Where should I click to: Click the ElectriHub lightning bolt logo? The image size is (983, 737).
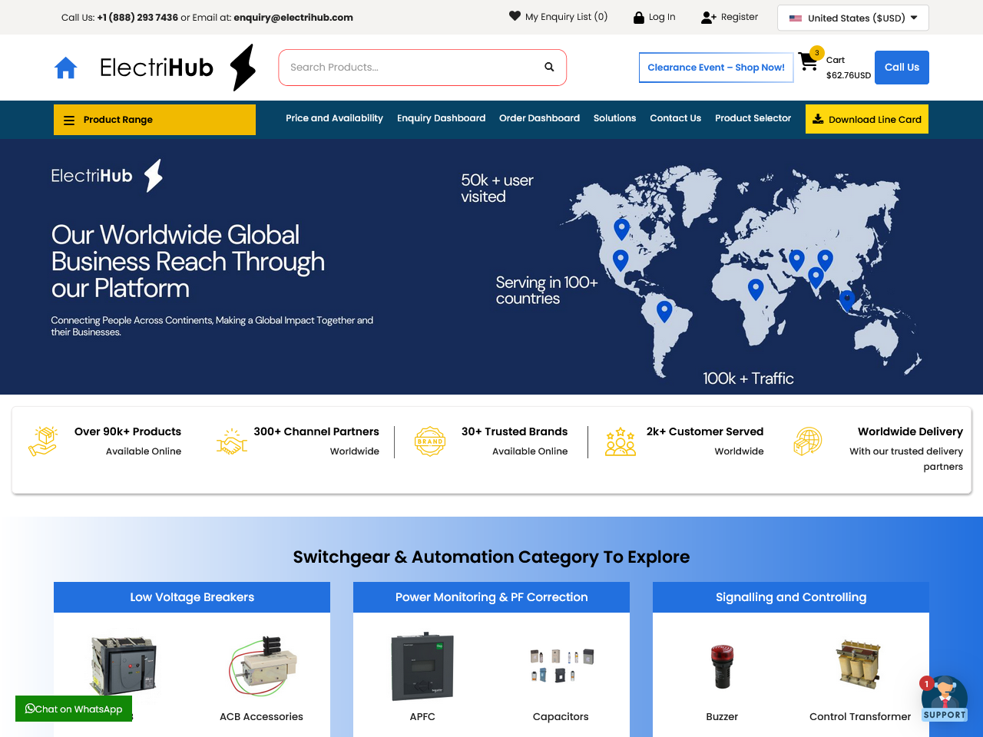tap(243, 68)
